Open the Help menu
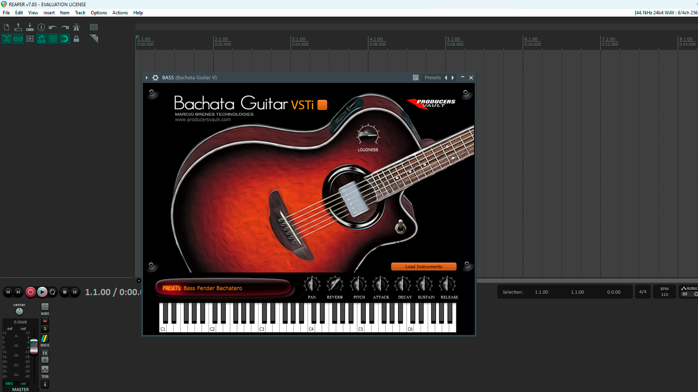The height and width of the screenshot is (392, 698). pos(138,13)
